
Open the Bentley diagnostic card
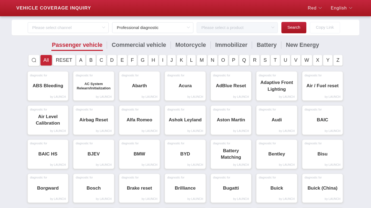[x=277, y=154]
